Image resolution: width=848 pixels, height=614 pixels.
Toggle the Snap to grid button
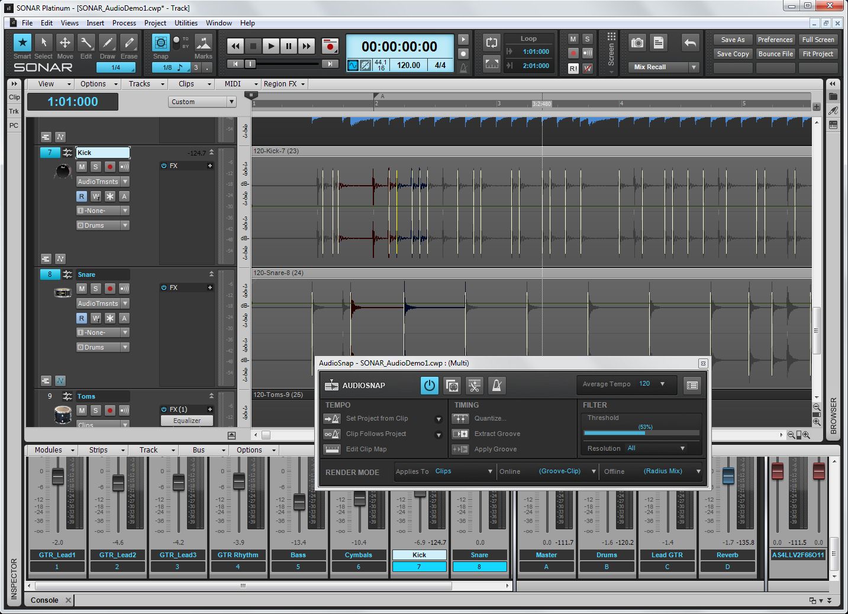[161, 43]
